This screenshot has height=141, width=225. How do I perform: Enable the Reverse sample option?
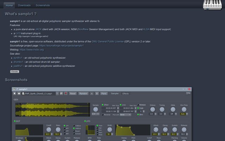(x=106, y=115)
